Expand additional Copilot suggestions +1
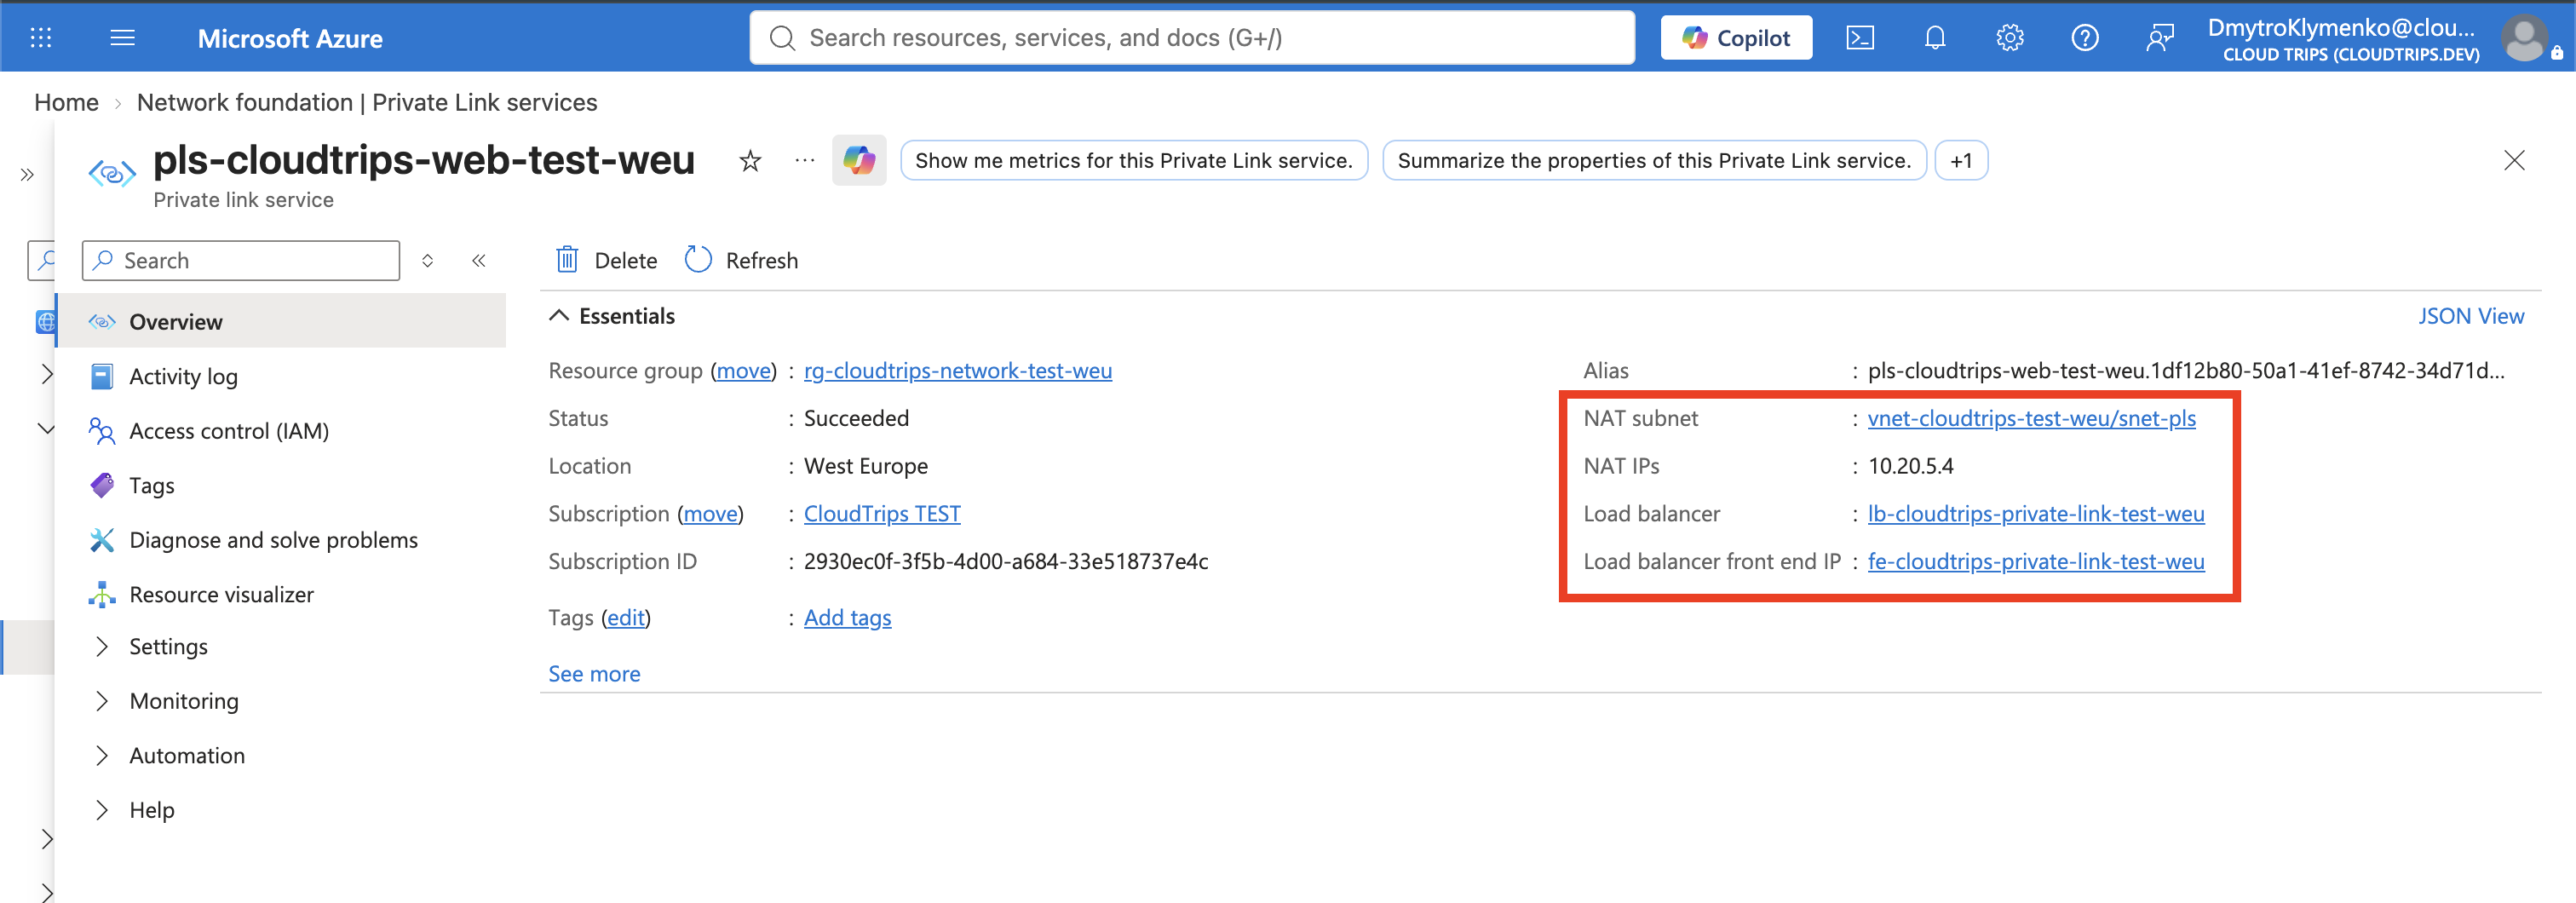 coord(1961,160)
